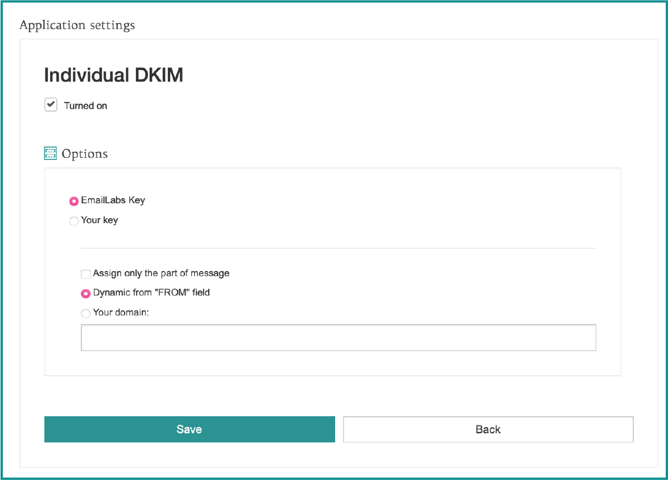
Task: Click the "Options" section label
Action: click(85, 153)
